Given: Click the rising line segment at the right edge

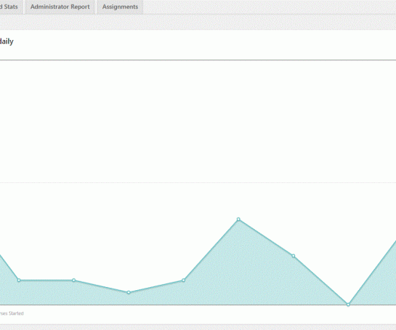Looking at the screenshot, I should [x=373, y=273].
